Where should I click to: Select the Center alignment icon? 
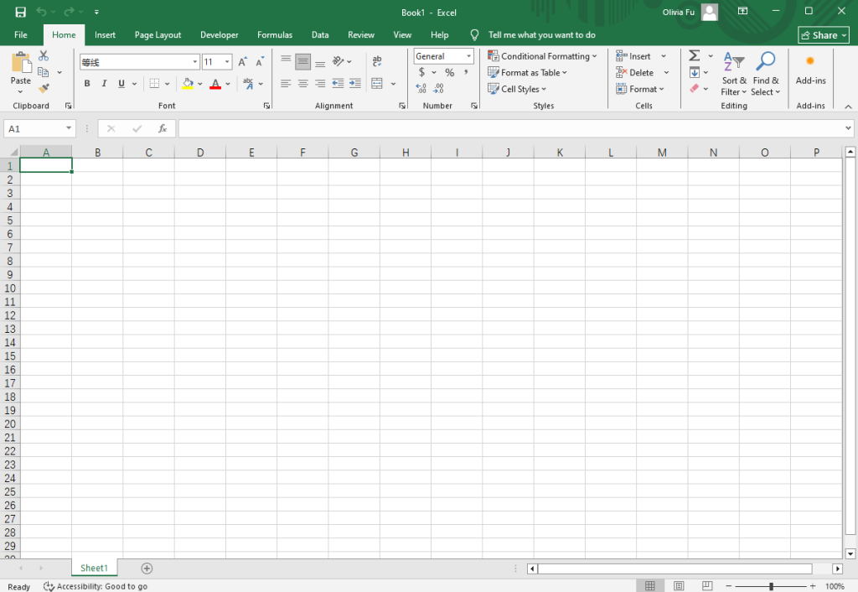tap(302, 82)
